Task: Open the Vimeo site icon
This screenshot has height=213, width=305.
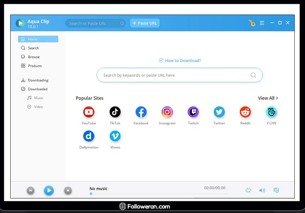Action: tap(115, 136)
